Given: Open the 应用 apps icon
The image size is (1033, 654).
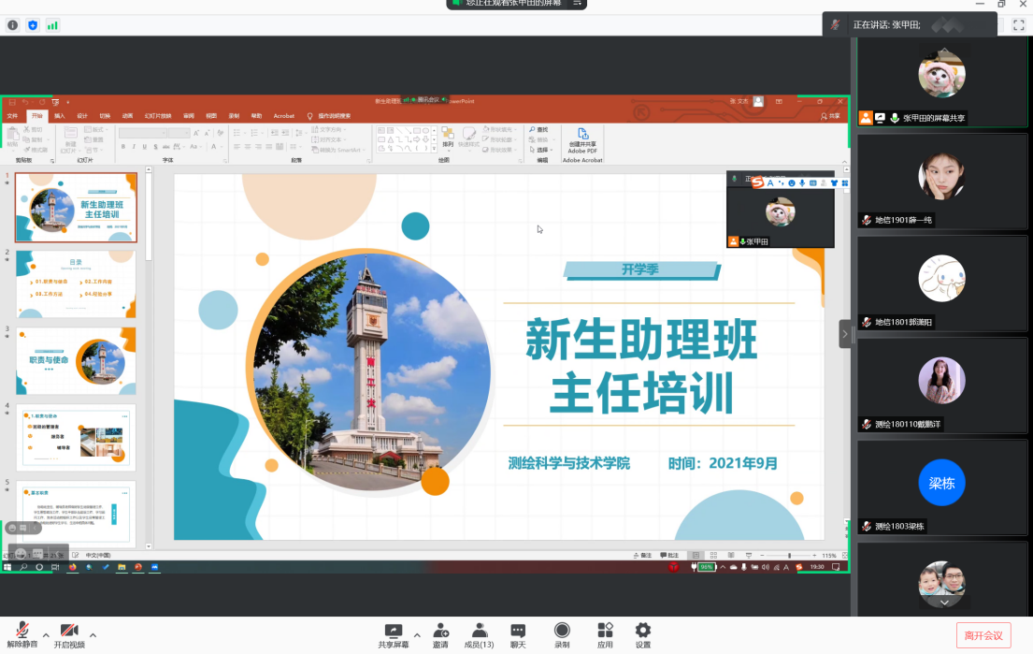Looking at the screenshot, I should (605, 633).
